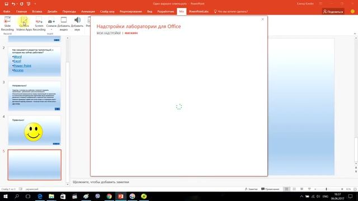Click the zoom slider handle

coord(326,189)
